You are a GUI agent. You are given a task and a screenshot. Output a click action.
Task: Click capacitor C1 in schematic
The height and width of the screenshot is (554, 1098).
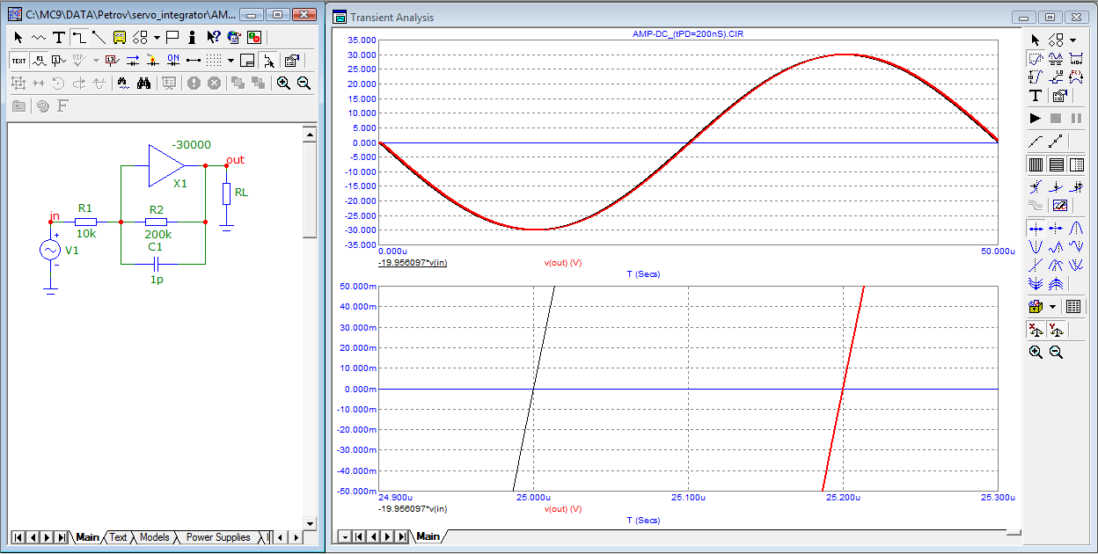tap(156, 262)
